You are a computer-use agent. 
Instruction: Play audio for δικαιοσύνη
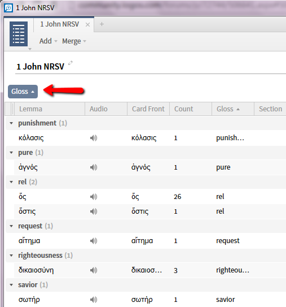tap(94, 270)
